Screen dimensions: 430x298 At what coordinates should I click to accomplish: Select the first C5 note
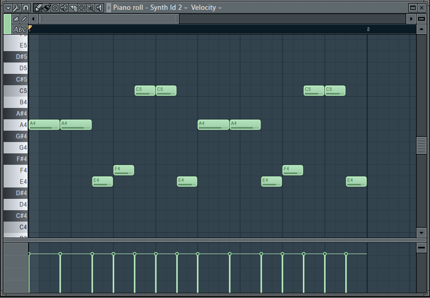click(145, 91)
